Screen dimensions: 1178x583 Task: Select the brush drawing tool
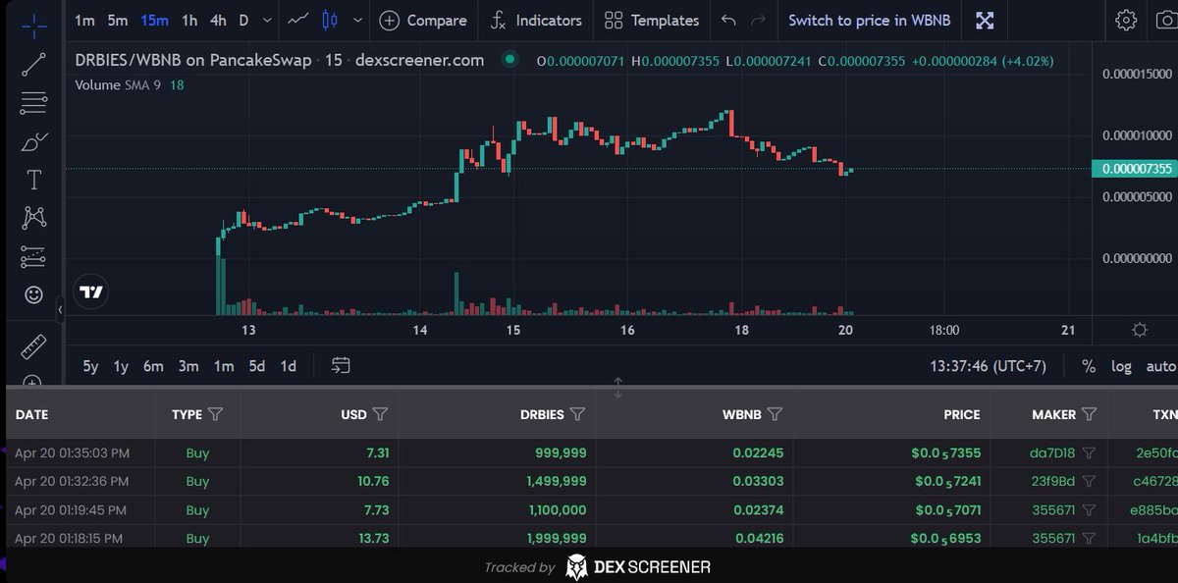coord(33,142)
